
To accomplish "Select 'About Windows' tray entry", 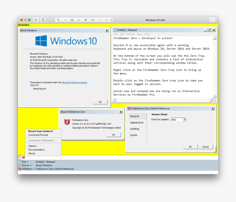I will (x=44, y=165).
